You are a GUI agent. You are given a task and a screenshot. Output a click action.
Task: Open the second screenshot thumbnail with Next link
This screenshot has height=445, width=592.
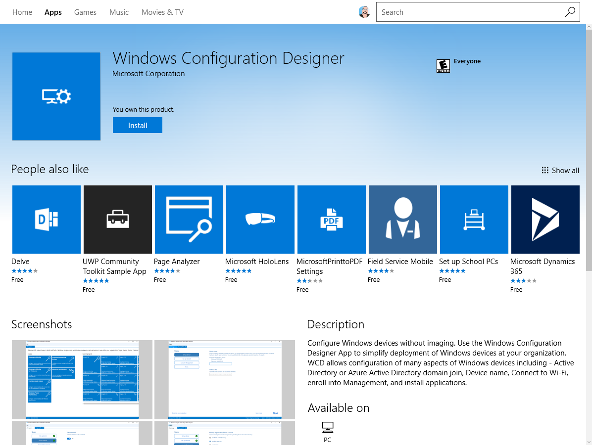tap(225, 380)
